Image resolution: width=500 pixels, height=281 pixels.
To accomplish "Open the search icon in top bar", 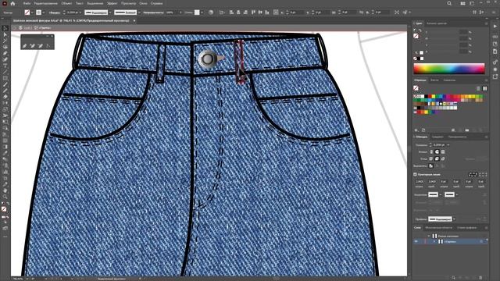I will tap(449, 3).
